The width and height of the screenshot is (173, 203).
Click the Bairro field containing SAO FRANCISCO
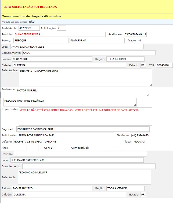coord(52,188)
